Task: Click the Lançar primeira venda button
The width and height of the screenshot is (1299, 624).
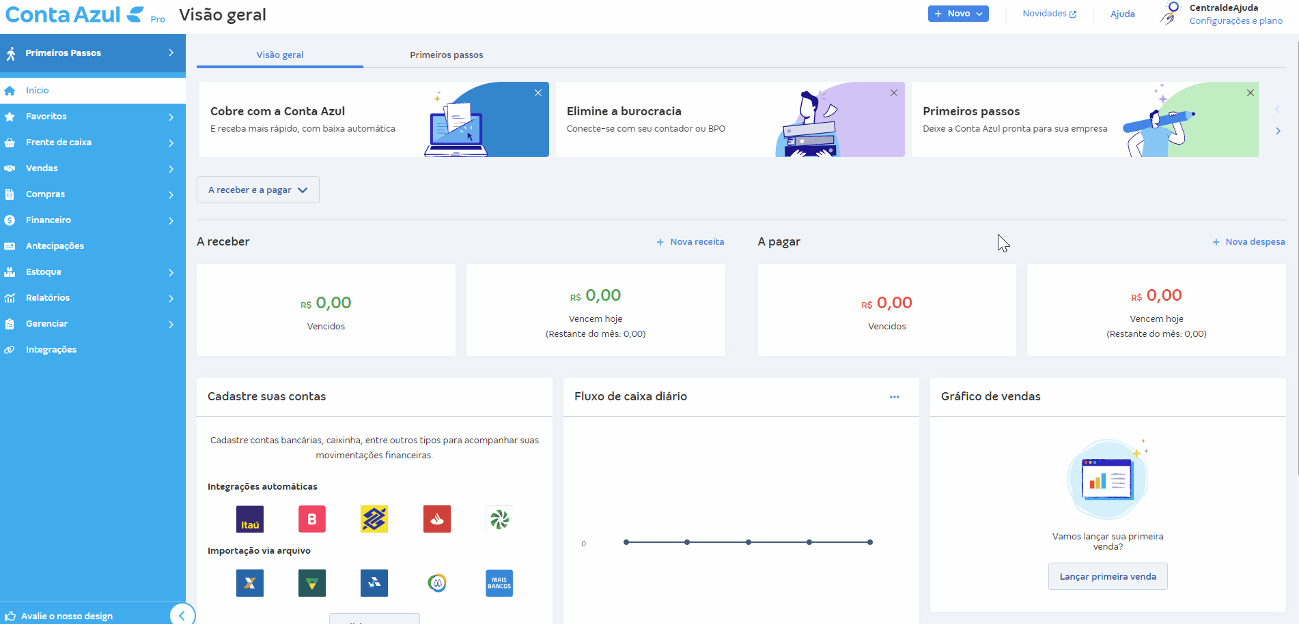Action: [1107, 576]
